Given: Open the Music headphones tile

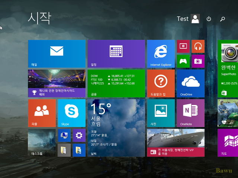Looking at the screenshot, I should 198,46.
